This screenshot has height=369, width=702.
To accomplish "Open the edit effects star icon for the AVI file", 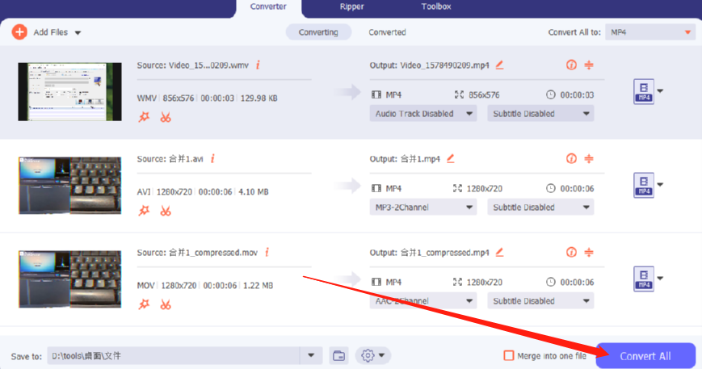I will tap(144, 211).
